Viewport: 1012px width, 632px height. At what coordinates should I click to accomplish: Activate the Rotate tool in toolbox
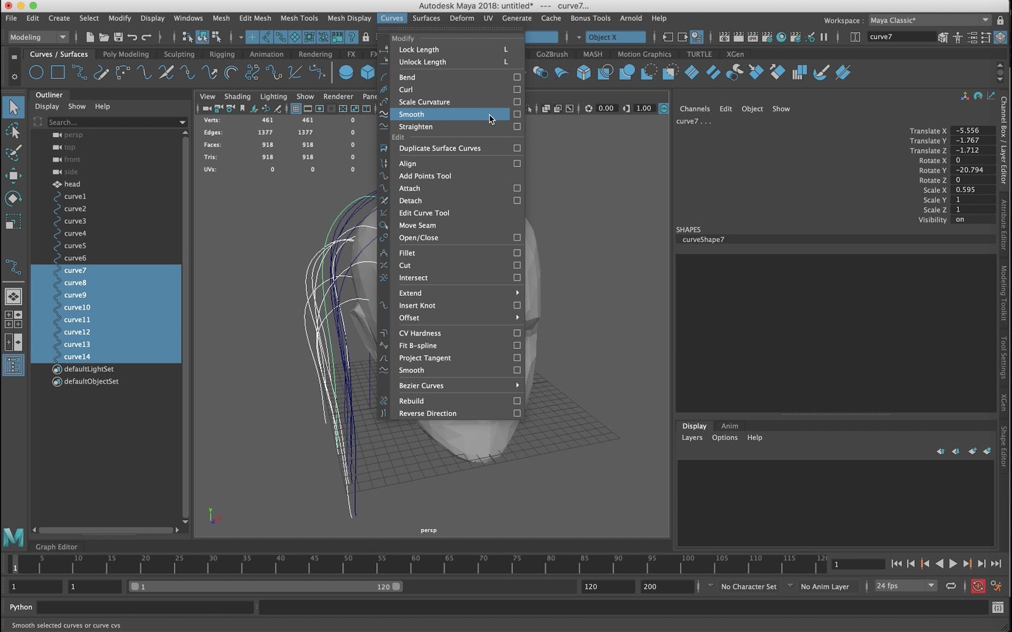[13, 198]
